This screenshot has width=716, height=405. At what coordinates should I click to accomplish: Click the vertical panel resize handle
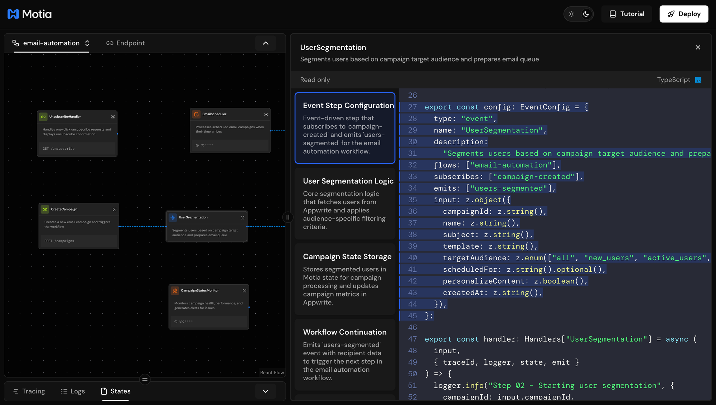pos(288,217)
